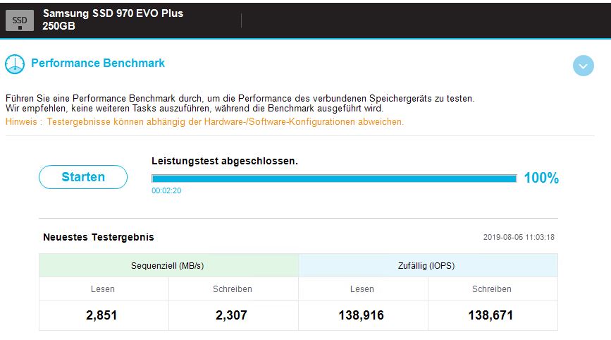Click Leistungstest abgeschlossen status text
The image size is (611, 340).
(225, 161)
